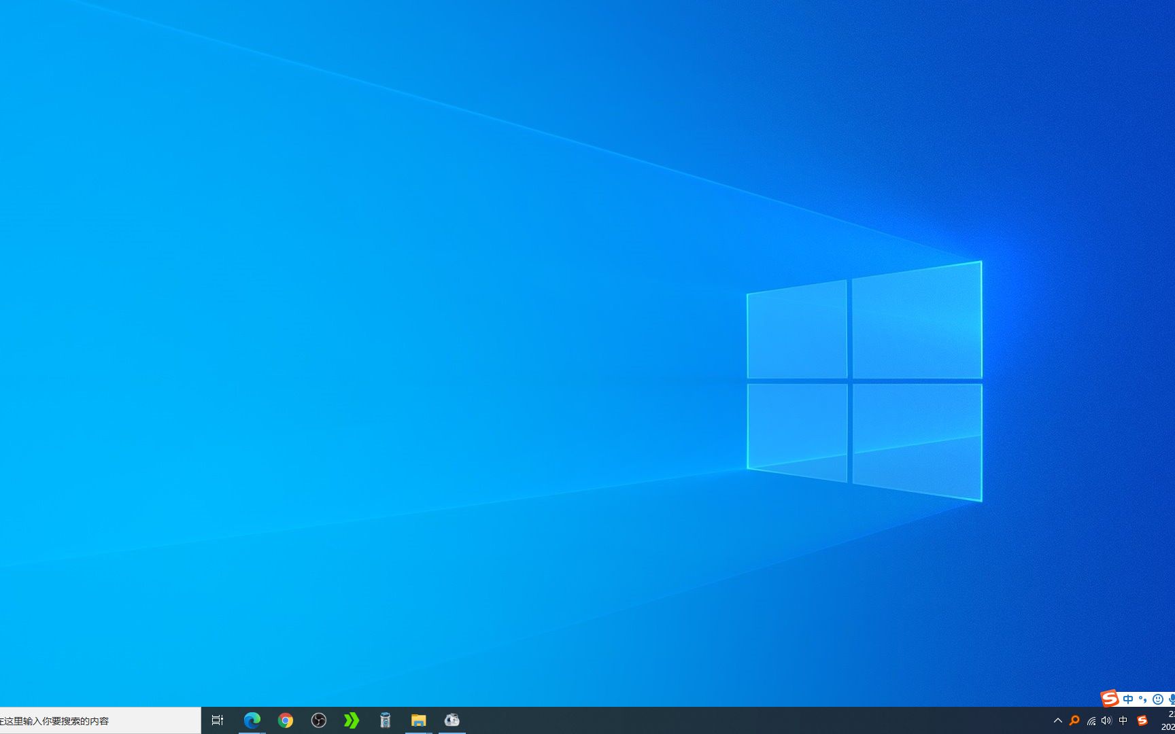Image resolution: width=1175 pixels, height=734 pixels.
Task: Open Google Chrome from the taskbar
Action: [286, 720]
